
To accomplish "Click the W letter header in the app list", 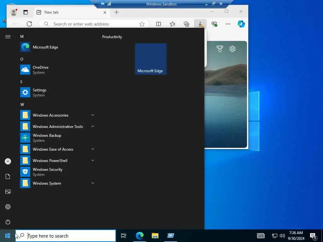I will pos(22,105).
